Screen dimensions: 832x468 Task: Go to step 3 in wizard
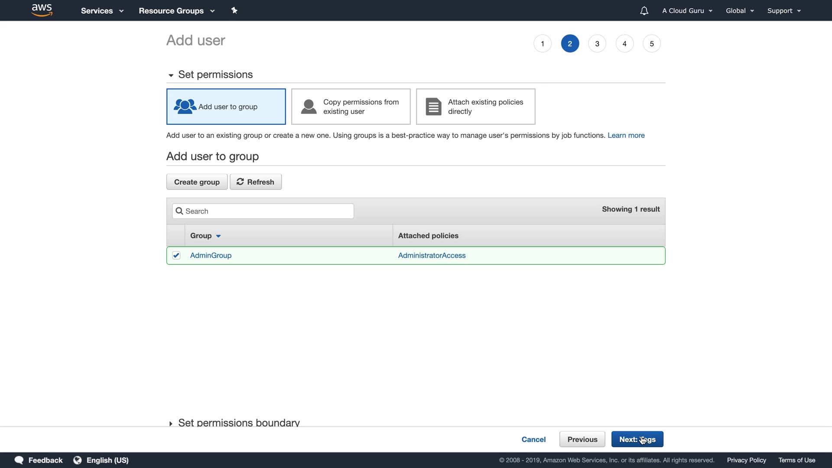tap(597, 44)
